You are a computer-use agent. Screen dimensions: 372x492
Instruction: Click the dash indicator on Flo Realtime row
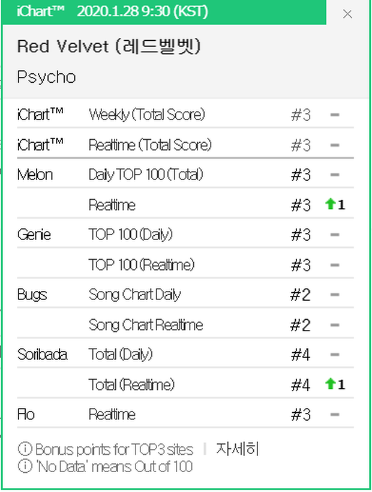point(335,414)
